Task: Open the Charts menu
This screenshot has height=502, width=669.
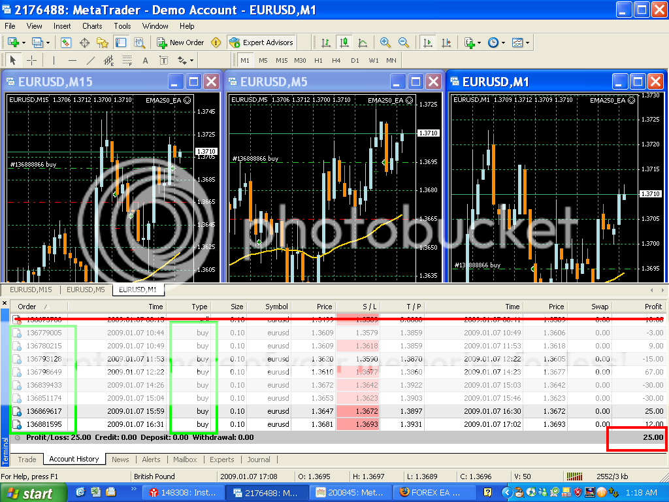Action: point(92,26)
